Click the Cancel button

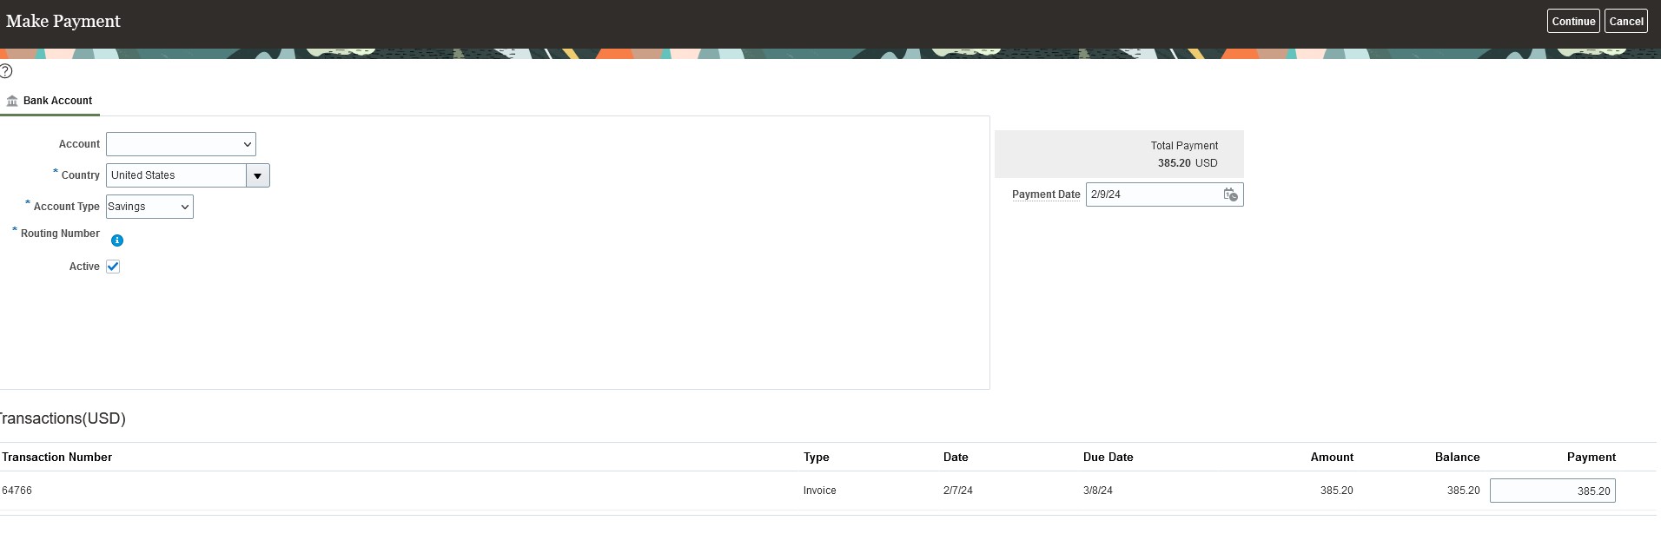click(1626, 22)
